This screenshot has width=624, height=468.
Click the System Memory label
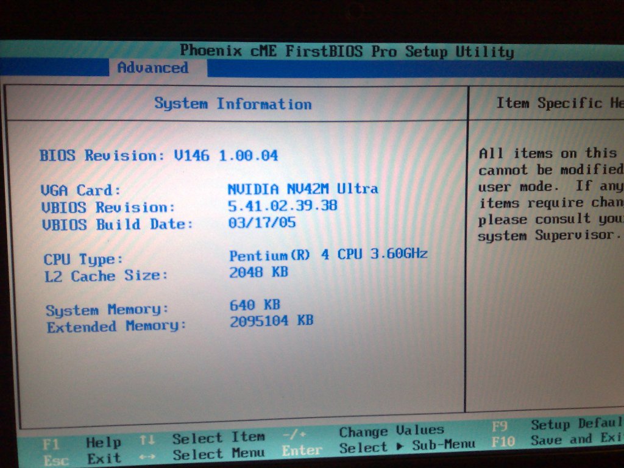107,310
